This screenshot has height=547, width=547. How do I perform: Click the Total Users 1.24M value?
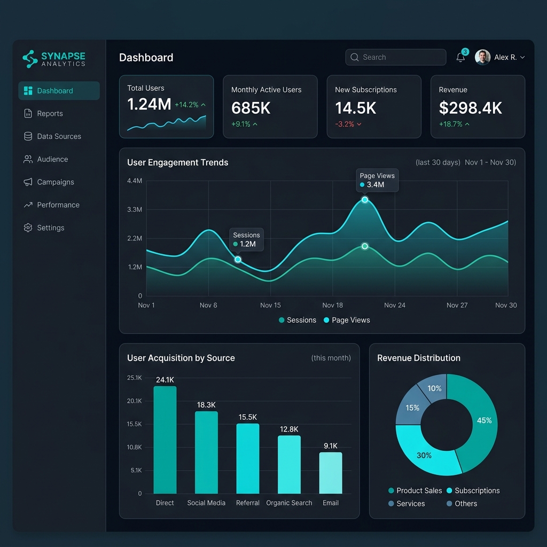pyautogui.click(x=149, y=104)
